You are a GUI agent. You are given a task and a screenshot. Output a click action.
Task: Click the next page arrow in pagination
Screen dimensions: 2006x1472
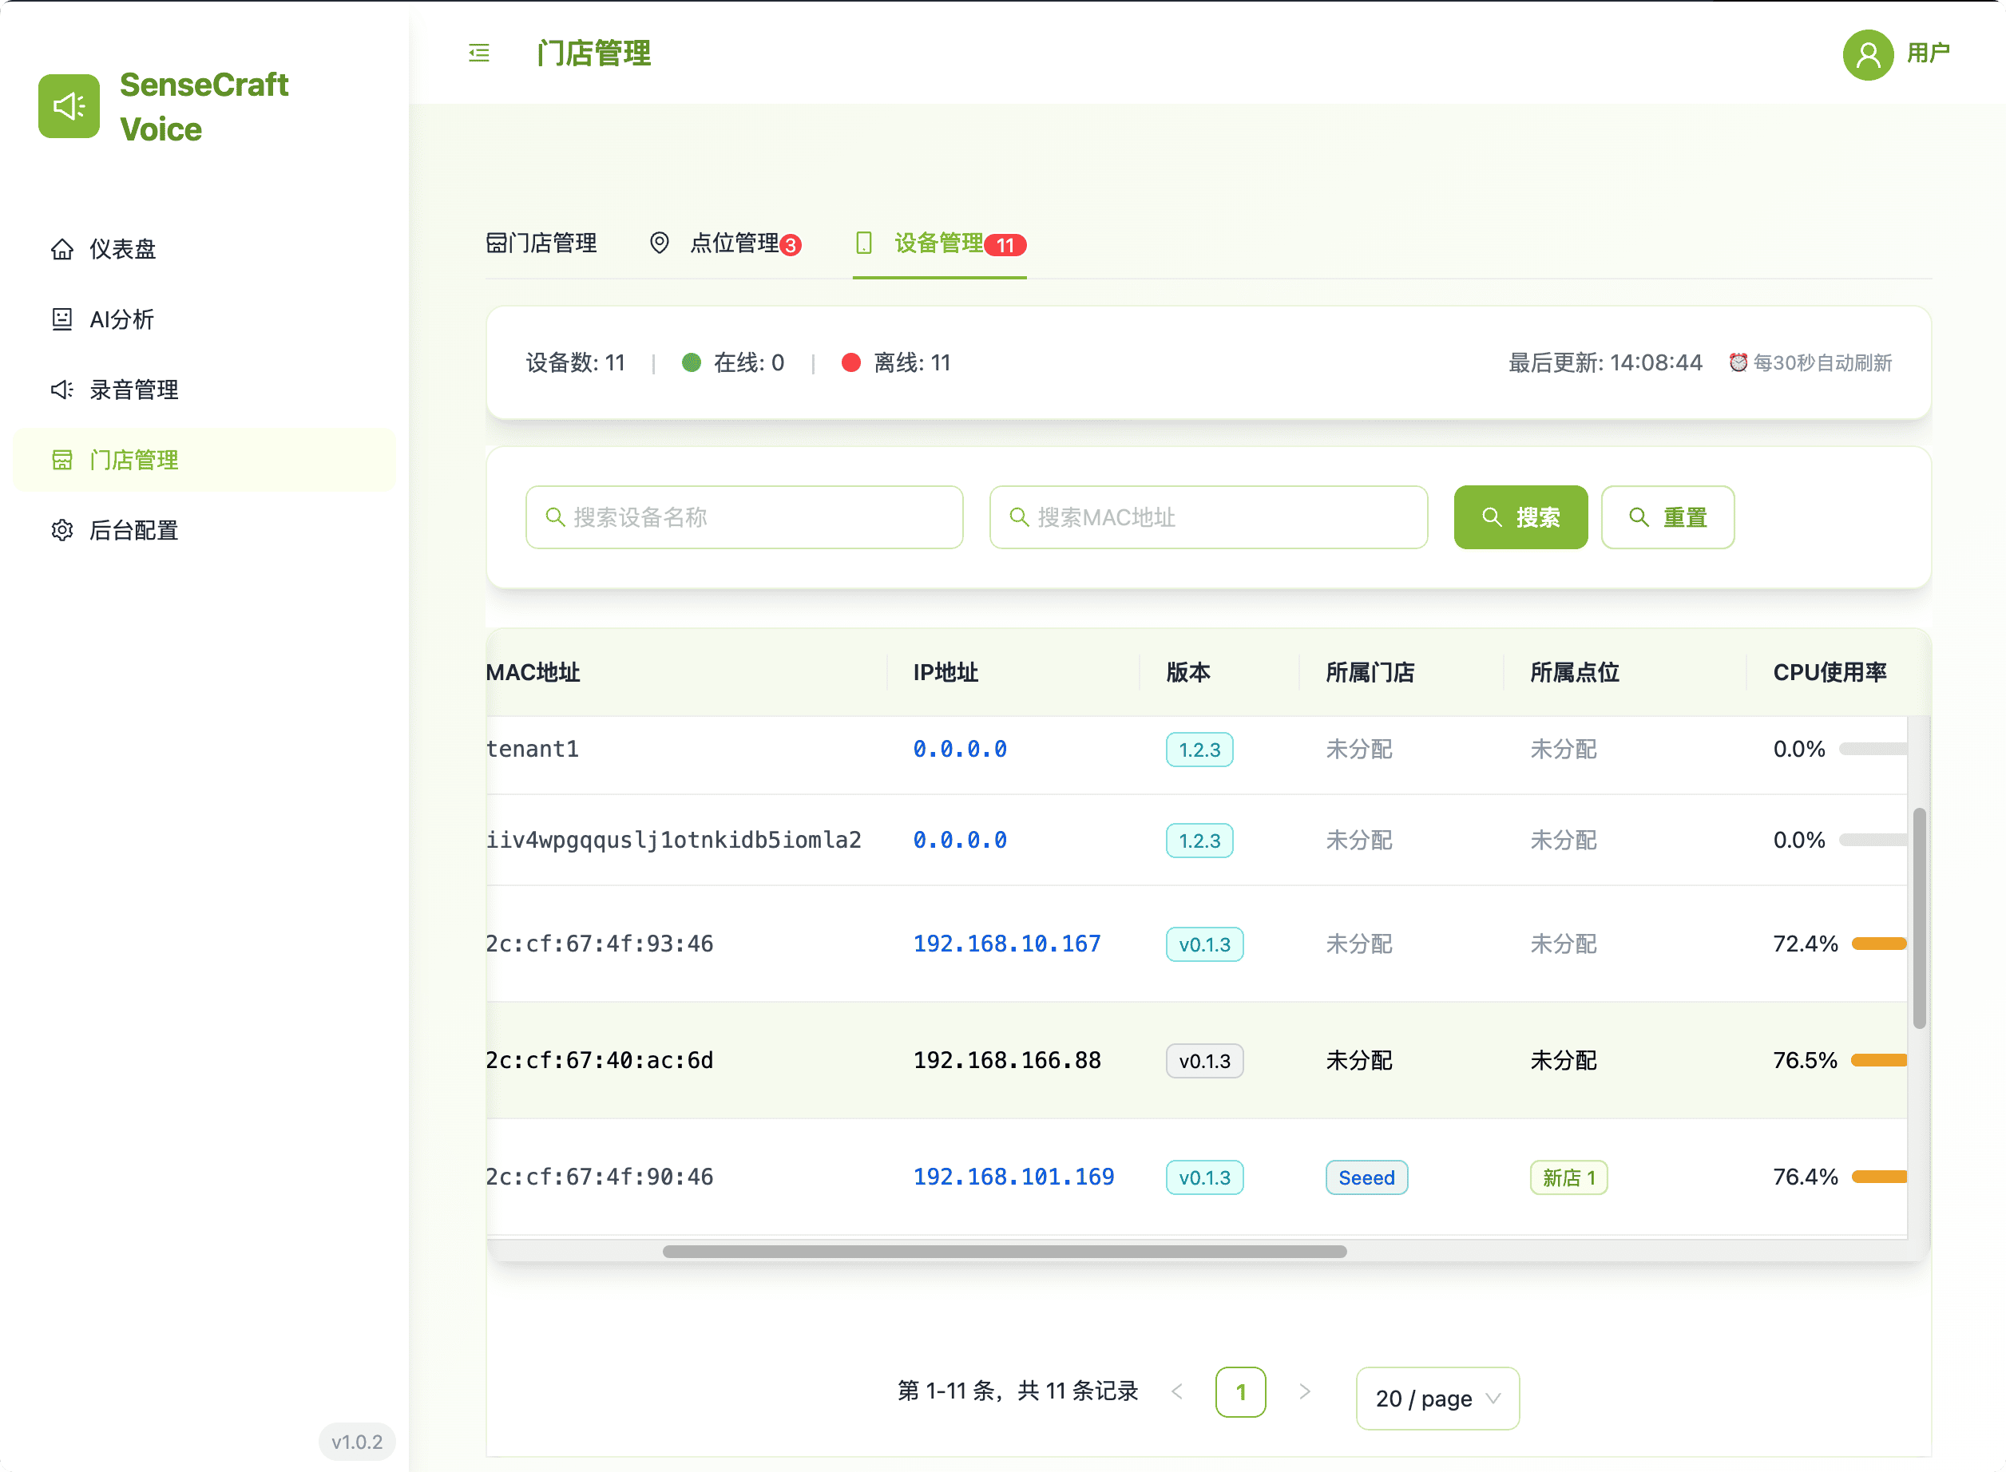(1304, 1391)
